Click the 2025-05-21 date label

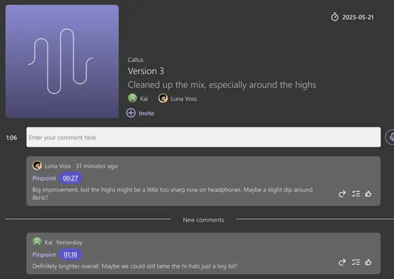click(x=358, y=18)
